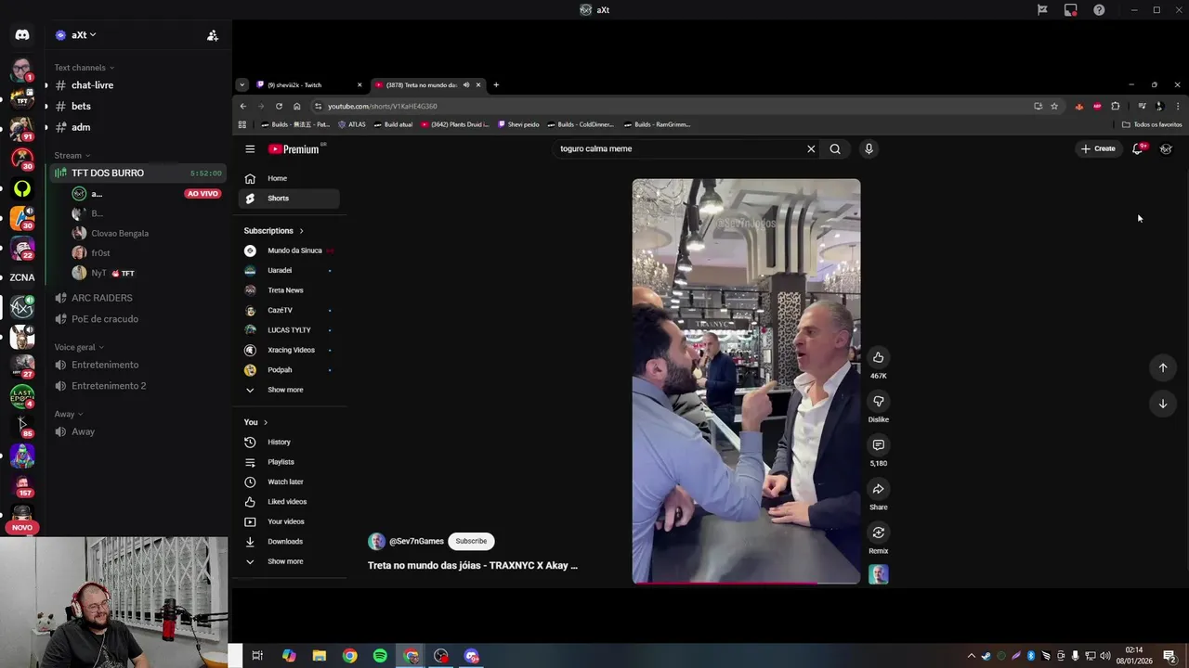Open Task View on the taskbar

click(257, 656)
